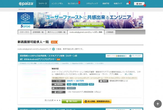Select the Objective-C language tag
The image size is (163, 110).
83,84
